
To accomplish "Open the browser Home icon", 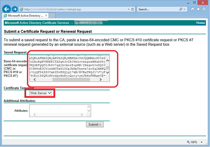I will click(193, 9).
